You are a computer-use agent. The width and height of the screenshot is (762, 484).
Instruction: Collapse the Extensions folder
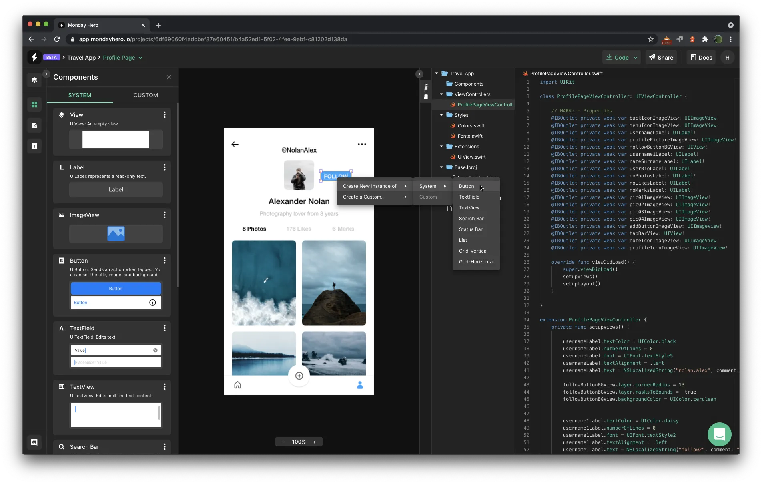click(441, 147)
